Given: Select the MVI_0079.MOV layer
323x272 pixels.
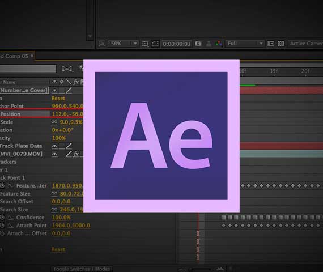Looking at the screenshot, I should point(21,154).
